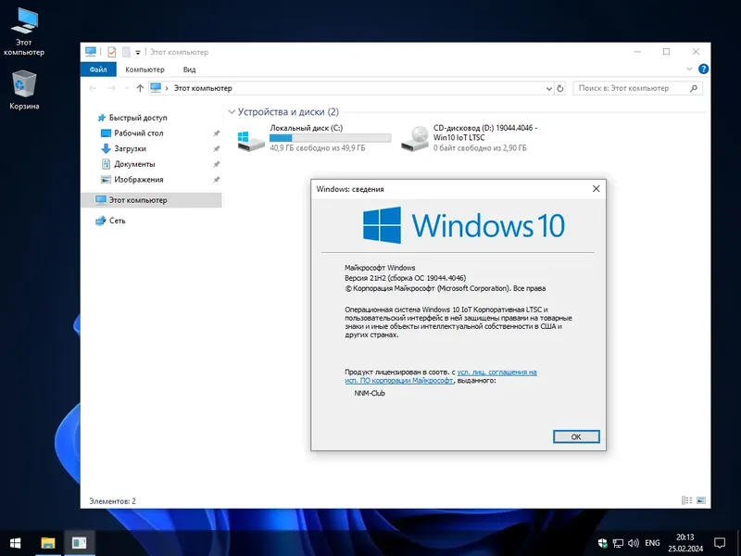Open the network tray icon
Image resolution: width=741 pixels, height=556 pixels.
(618, 543)
